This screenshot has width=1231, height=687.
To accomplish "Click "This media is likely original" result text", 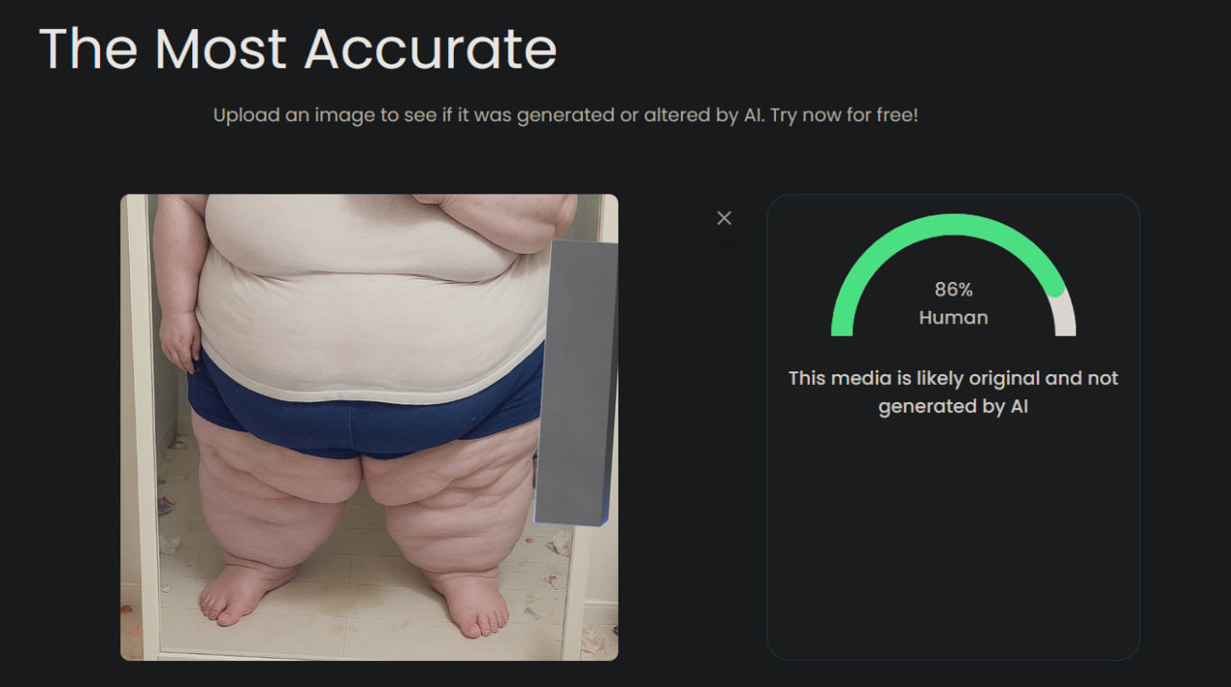I will (x=953, y=378).
